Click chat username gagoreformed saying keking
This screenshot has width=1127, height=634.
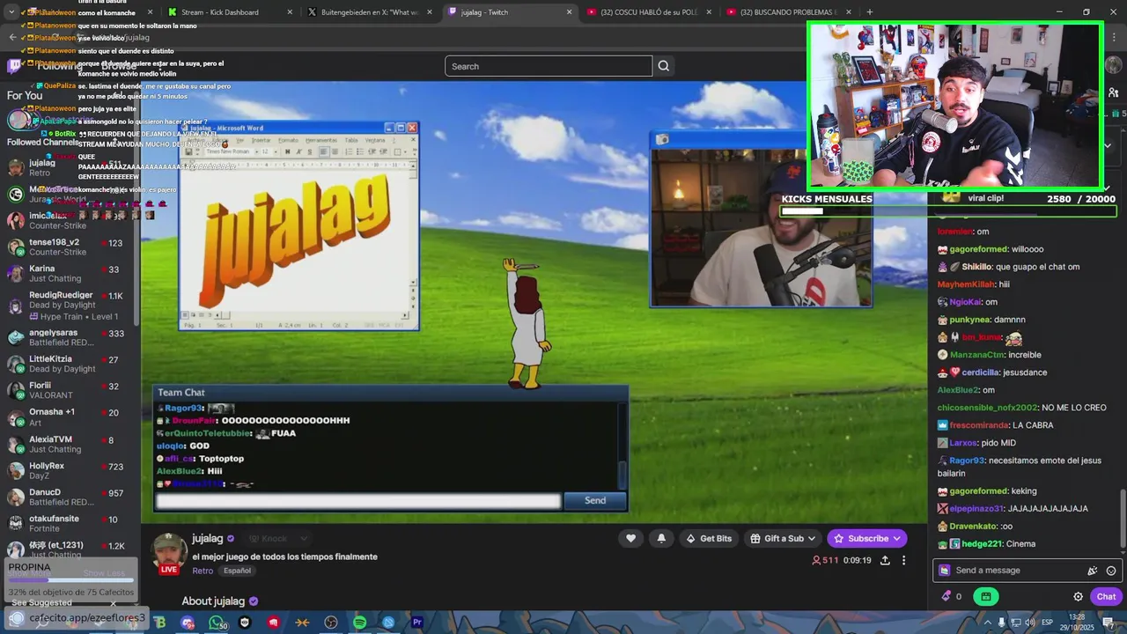point(978,491)
